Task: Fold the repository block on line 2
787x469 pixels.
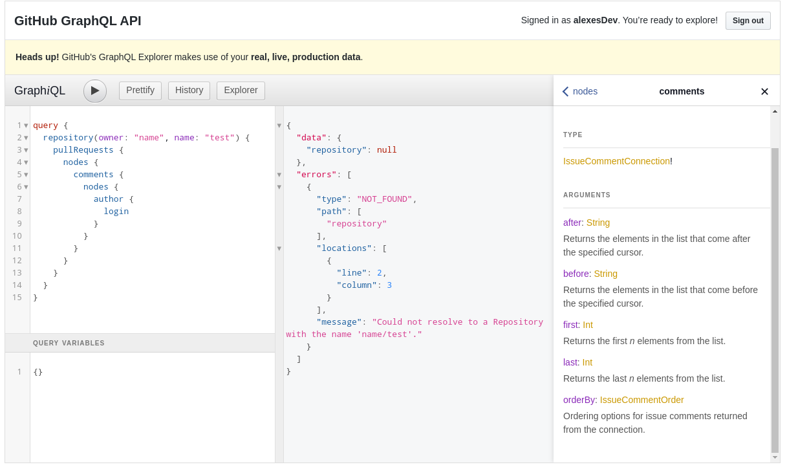Action: coord(26,138)
